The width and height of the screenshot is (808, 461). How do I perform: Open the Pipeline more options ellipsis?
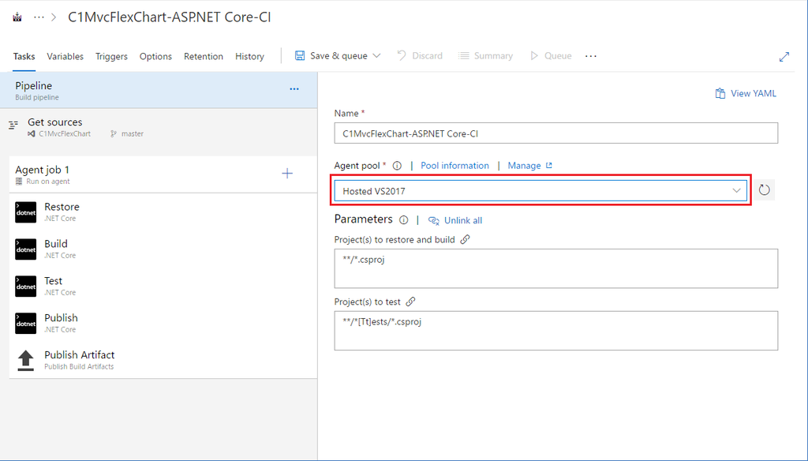click(294, 89)
